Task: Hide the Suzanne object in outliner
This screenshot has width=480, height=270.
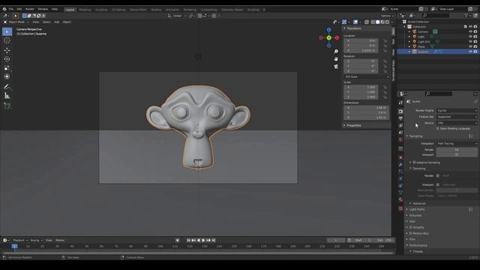Action: (470, 52)
